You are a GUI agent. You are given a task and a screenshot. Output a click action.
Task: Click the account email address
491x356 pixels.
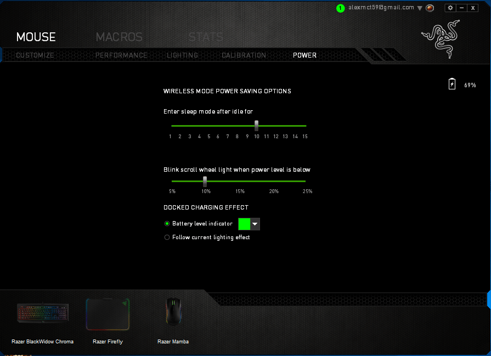coord(381,8)
